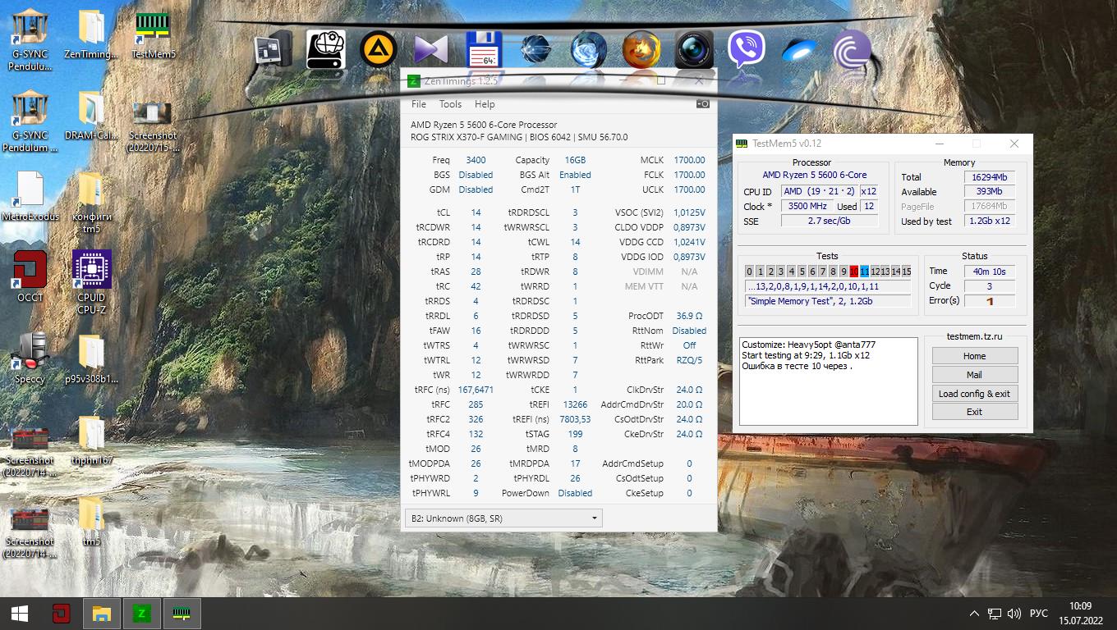Select the ZenTimings folder on desktop

point(92,35)
